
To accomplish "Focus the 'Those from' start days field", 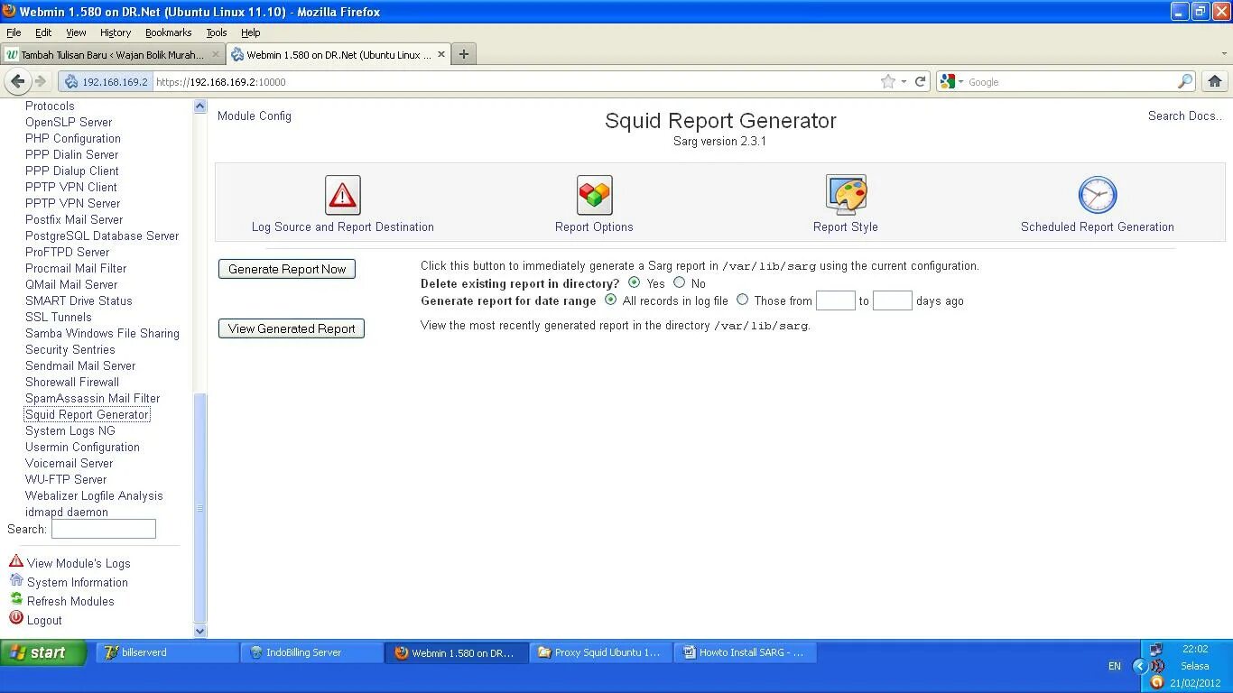I will click(835, 300).
